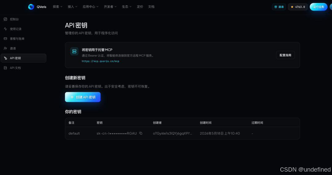The height and width of the screenshot is (175, 332).
Task: Open the 生态 dropdown
Action: [127, 7]
